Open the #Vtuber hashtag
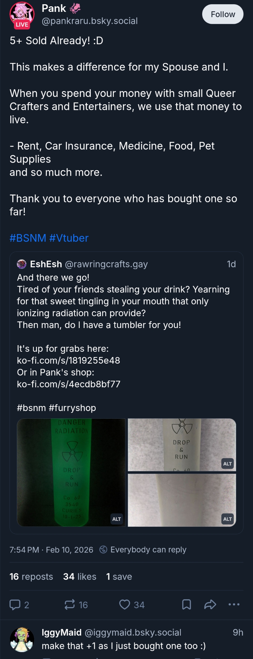 click(69, 238)
